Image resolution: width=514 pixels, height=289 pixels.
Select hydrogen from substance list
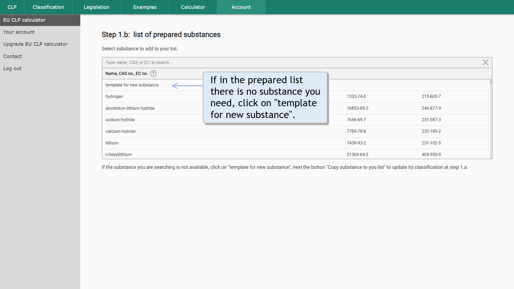(114, 96)
